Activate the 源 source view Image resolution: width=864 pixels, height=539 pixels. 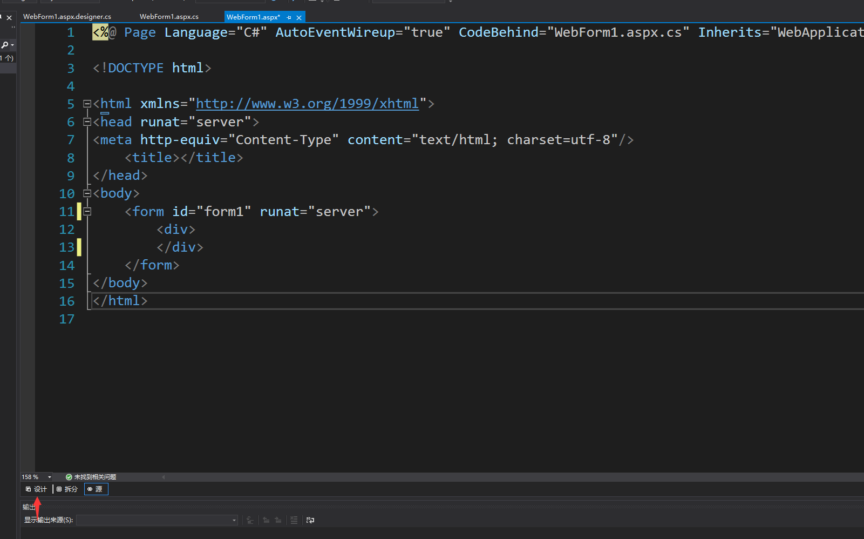click(96, 489)
